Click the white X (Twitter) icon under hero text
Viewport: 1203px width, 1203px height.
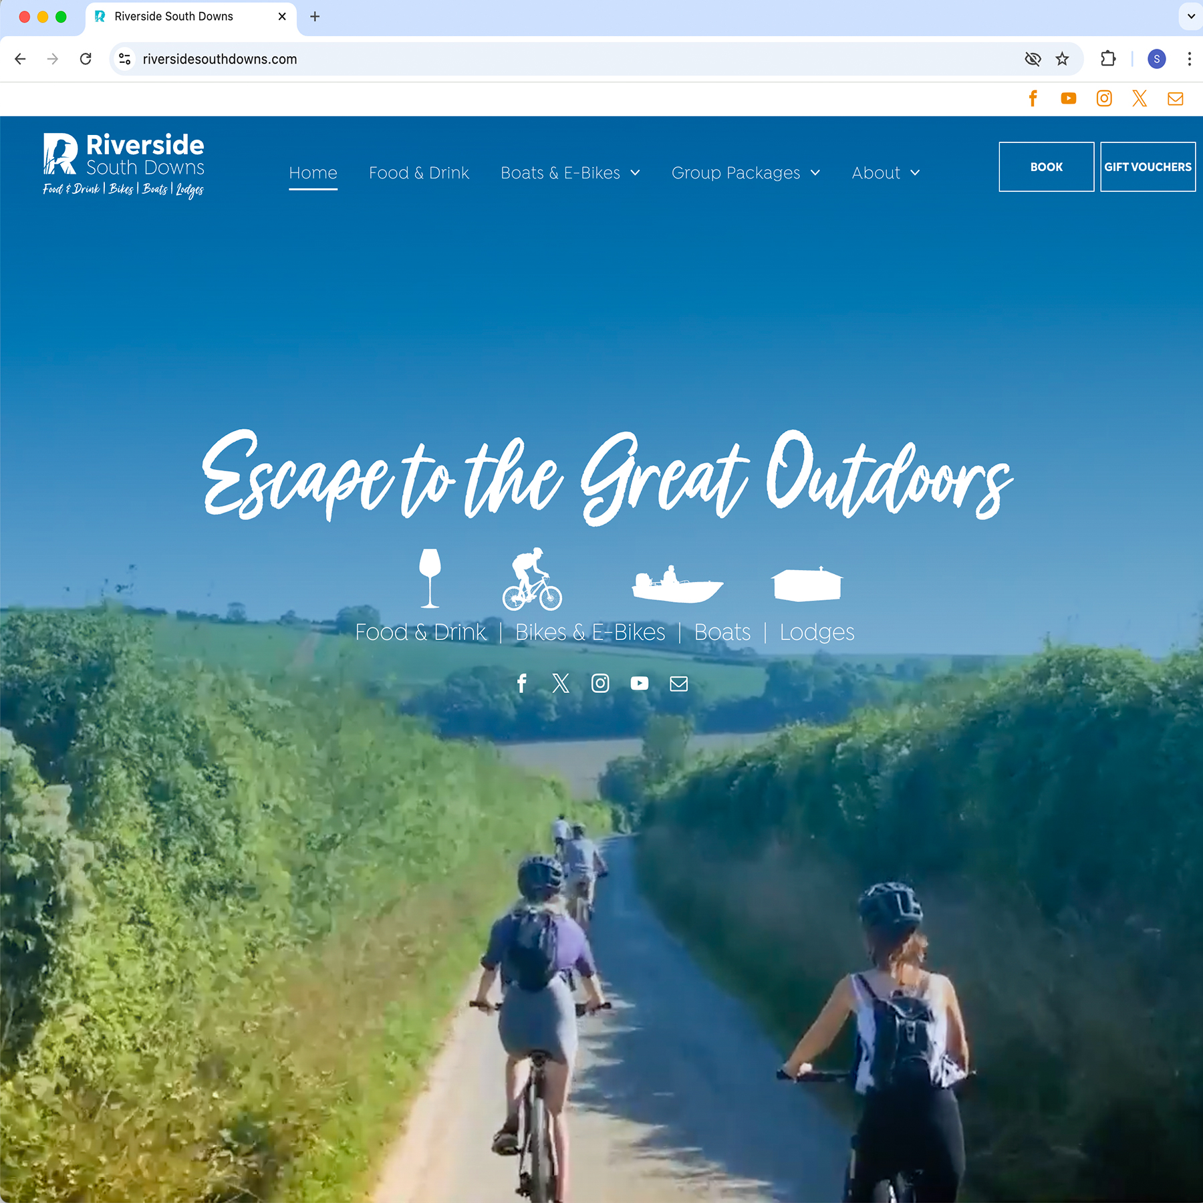click(x=561, y=683)
